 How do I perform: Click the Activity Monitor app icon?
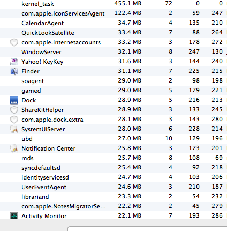pyautogui.click(x=14, y=215)
